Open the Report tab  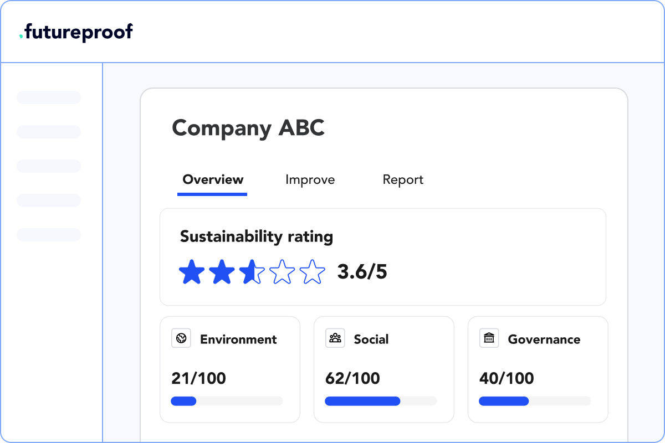click(403, 180)
